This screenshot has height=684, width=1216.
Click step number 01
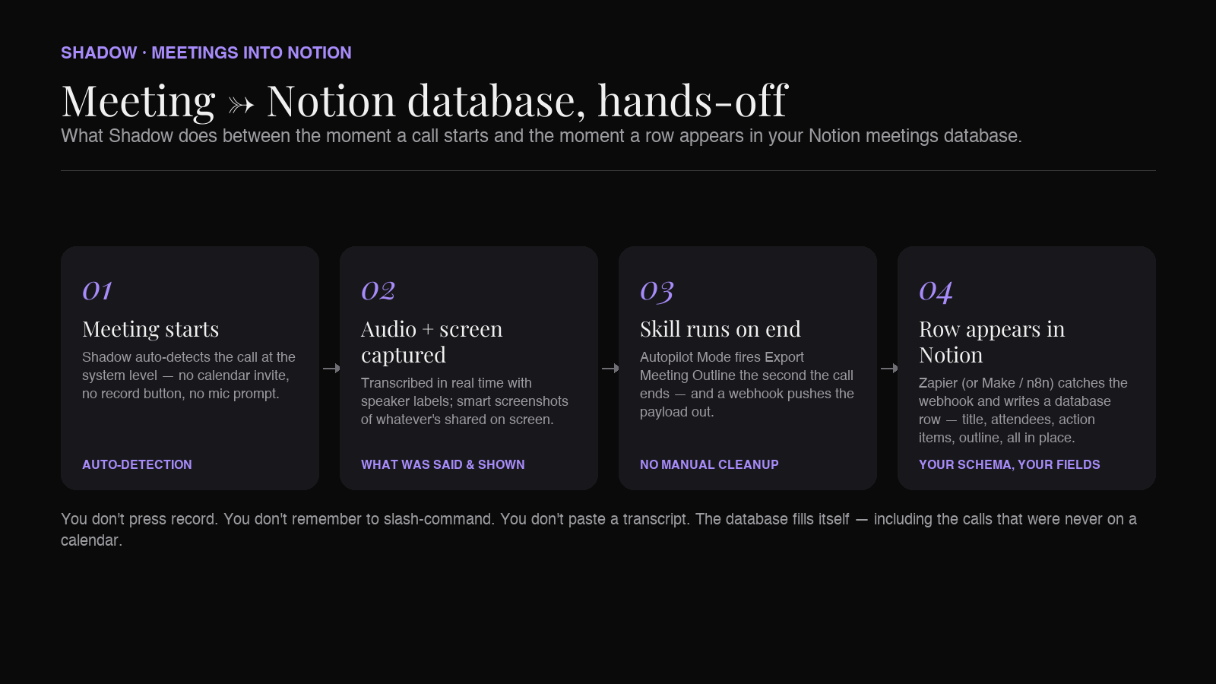click(97, 290)
